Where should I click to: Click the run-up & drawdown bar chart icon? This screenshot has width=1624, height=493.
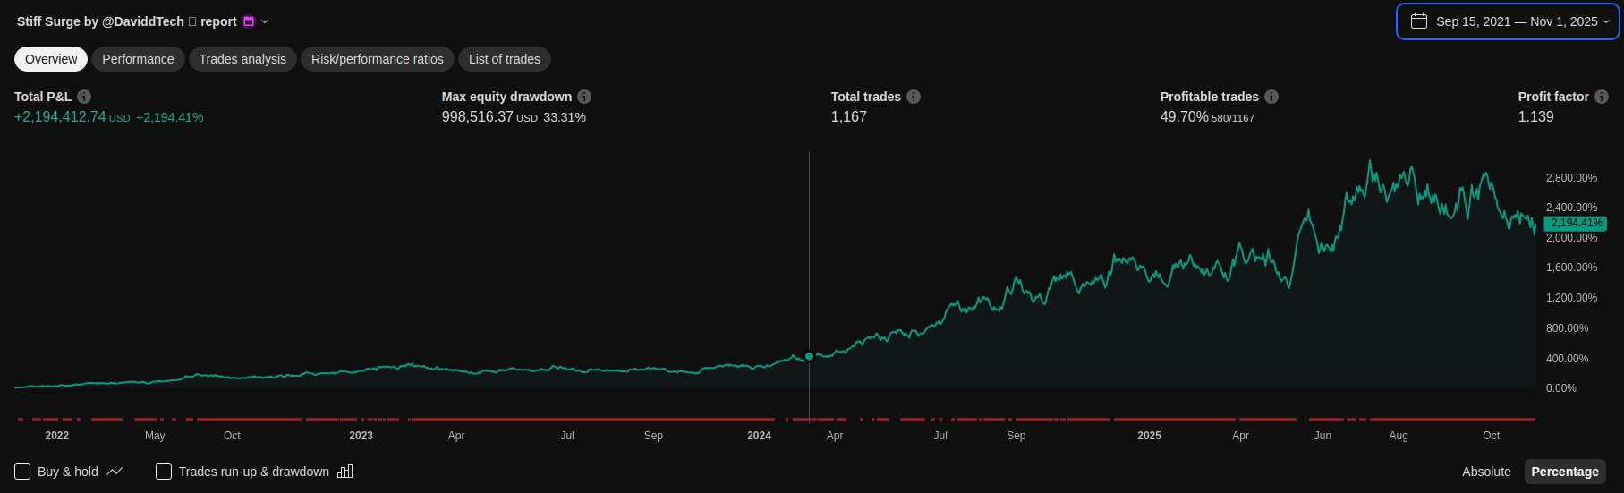[345, 472]
